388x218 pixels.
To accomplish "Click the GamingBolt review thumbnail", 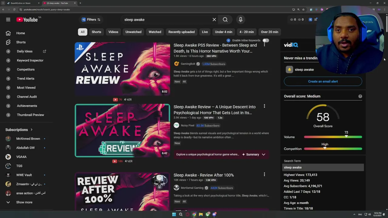I will (122, 69).
